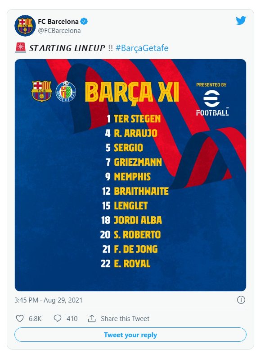The width and height of the screenshot is (256, 354).
Task: Open the Barça XI lineup image
Action: coord(130,175)
